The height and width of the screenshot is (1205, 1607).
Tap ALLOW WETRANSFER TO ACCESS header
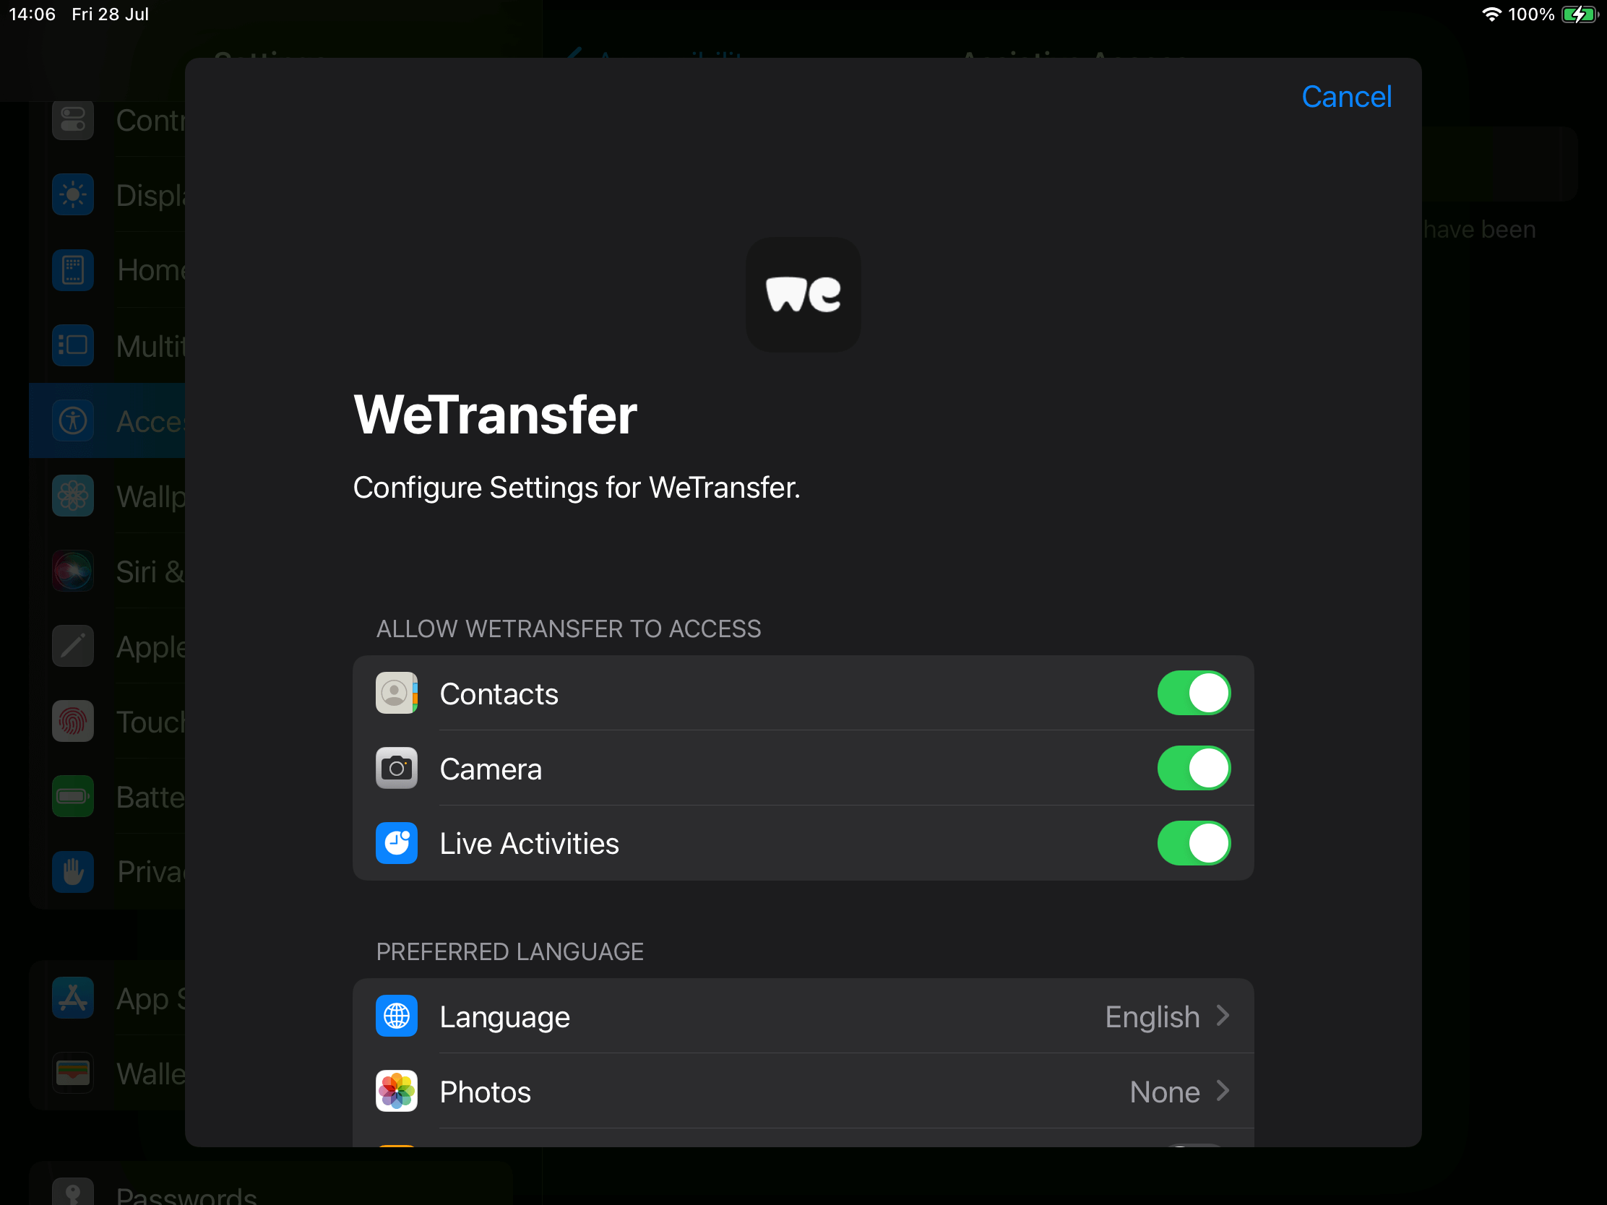point(568,629)
